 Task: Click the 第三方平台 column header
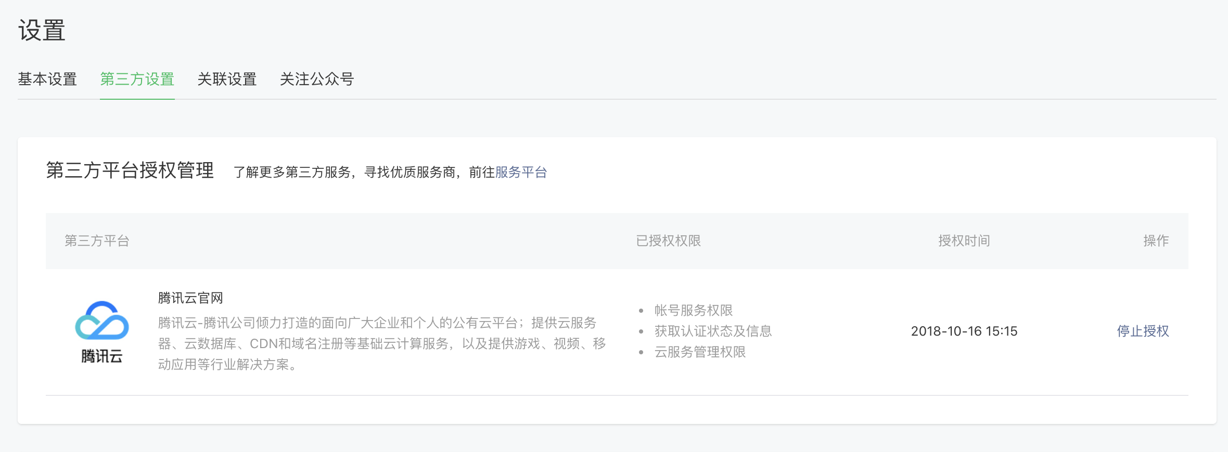pos(97,241)
